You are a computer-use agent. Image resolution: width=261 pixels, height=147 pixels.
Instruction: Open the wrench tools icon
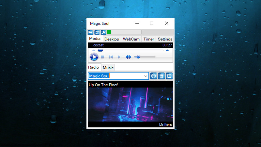(x=103, y=32)
